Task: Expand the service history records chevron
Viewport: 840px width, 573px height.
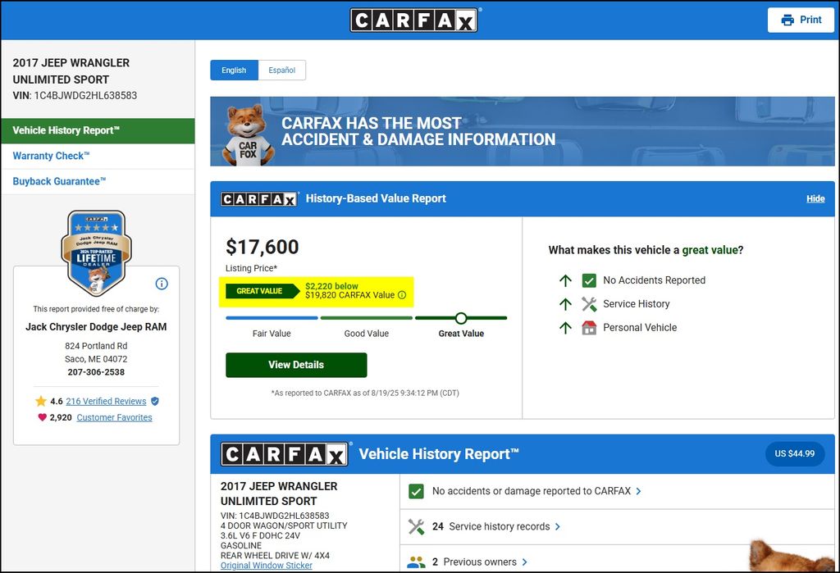Action: tap(558, 526)
